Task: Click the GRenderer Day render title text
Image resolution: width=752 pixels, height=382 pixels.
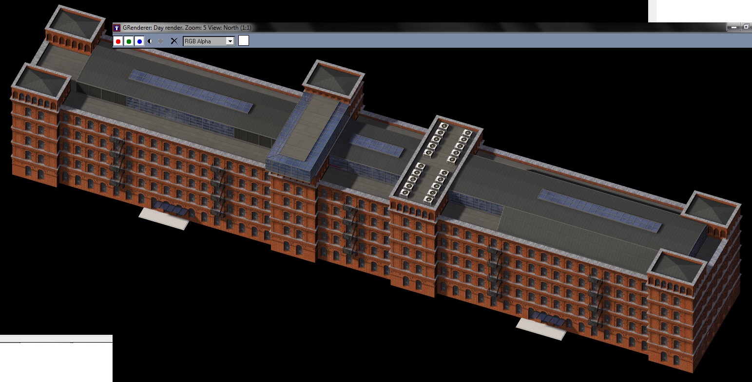Action: [x=187, y=28]
